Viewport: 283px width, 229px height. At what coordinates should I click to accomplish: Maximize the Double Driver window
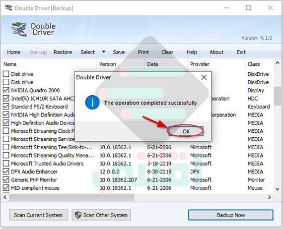tap(249, 8)
